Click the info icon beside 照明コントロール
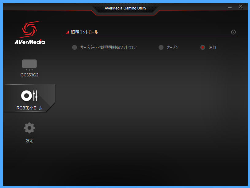The height and width of the screenshot is (188, 250). [233, 32]
